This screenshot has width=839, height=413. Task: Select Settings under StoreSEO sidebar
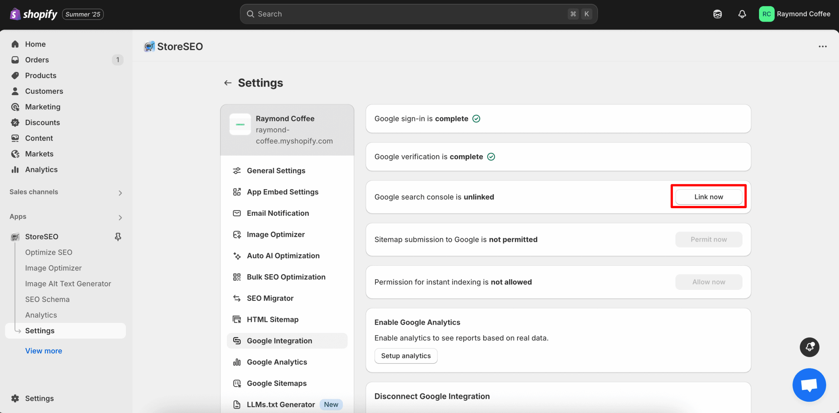[x=66, y=331]
